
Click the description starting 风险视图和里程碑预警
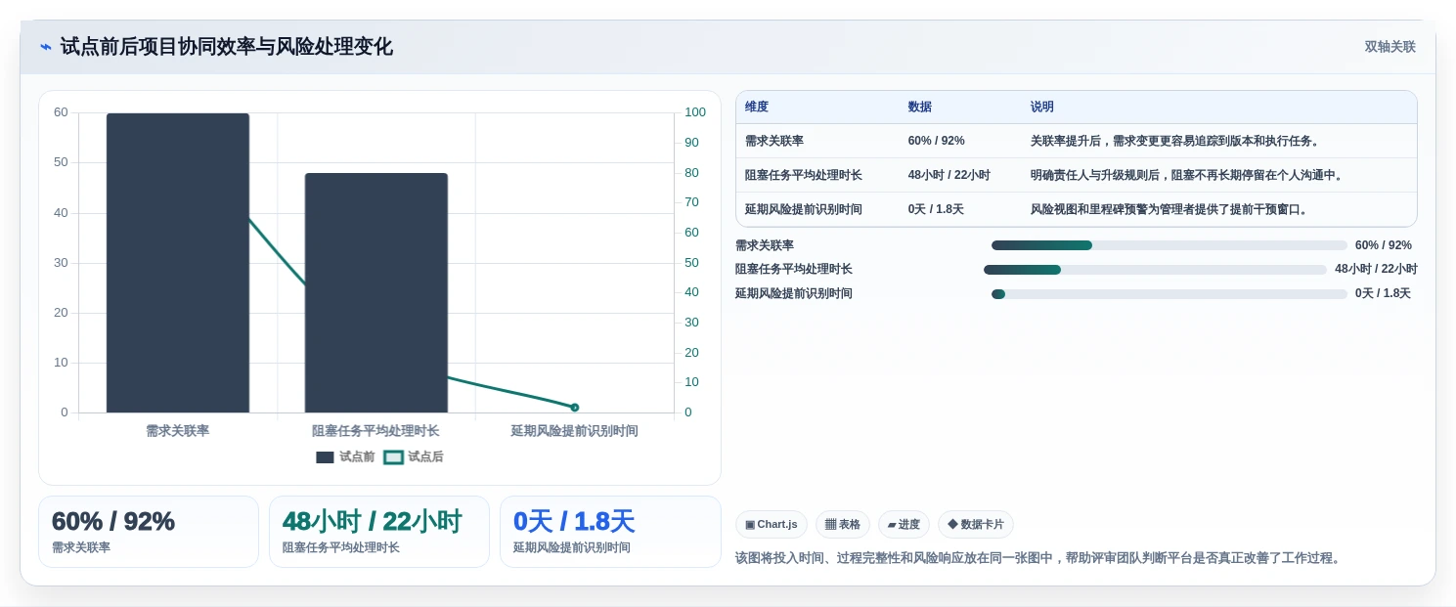pyautogui.click(x=1170, y=209)
